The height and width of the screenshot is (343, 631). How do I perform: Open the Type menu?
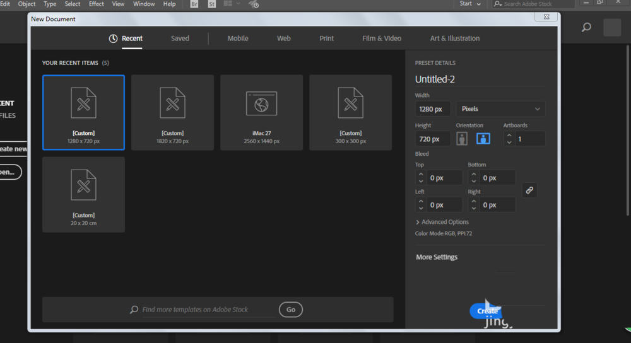click(50, 4)
